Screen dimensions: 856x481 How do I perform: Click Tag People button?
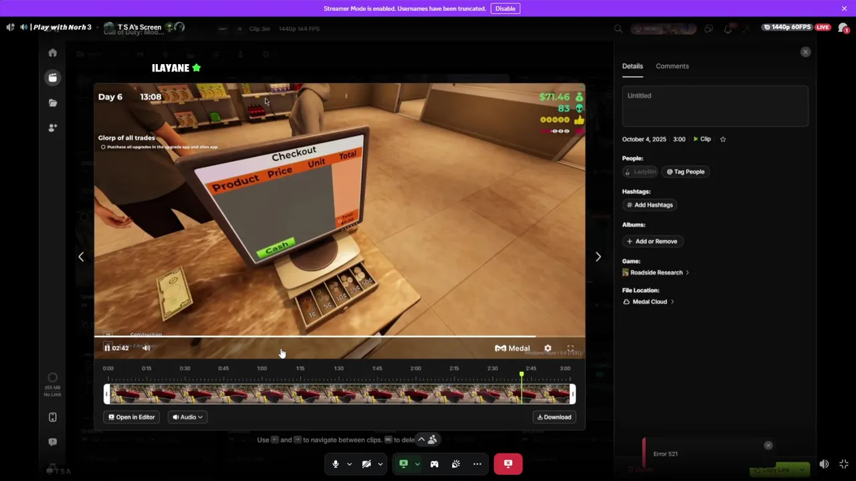pos(685,172)
